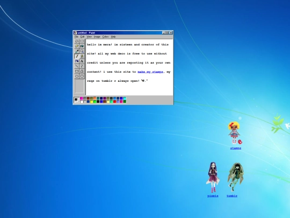Image resolution: width=290 pixels, height=218 pixels.
Task: Click the purple-haired doll above pixels
Action: tap(213, 177)
